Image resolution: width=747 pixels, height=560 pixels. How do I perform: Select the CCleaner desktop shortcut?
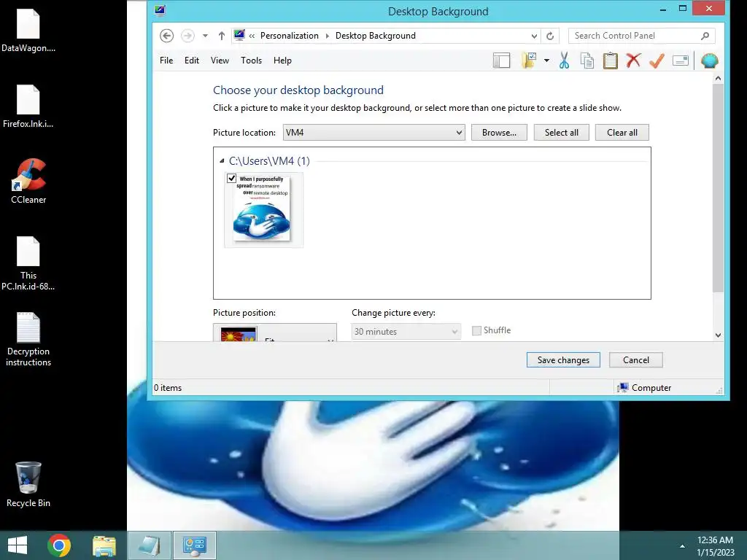(x=28, y=182)
